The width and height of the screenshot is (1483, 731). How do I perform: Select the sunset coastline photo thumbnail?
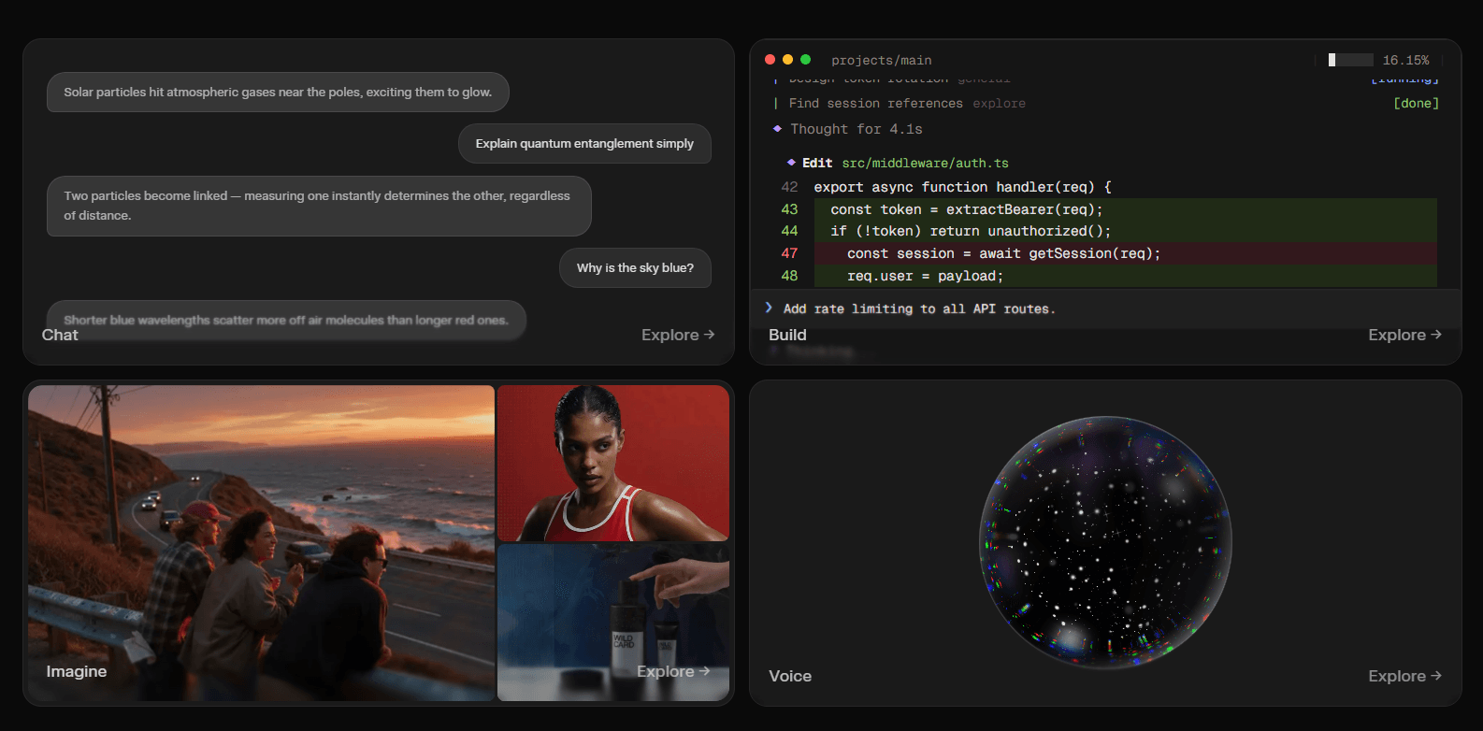[x=261, y=543]
